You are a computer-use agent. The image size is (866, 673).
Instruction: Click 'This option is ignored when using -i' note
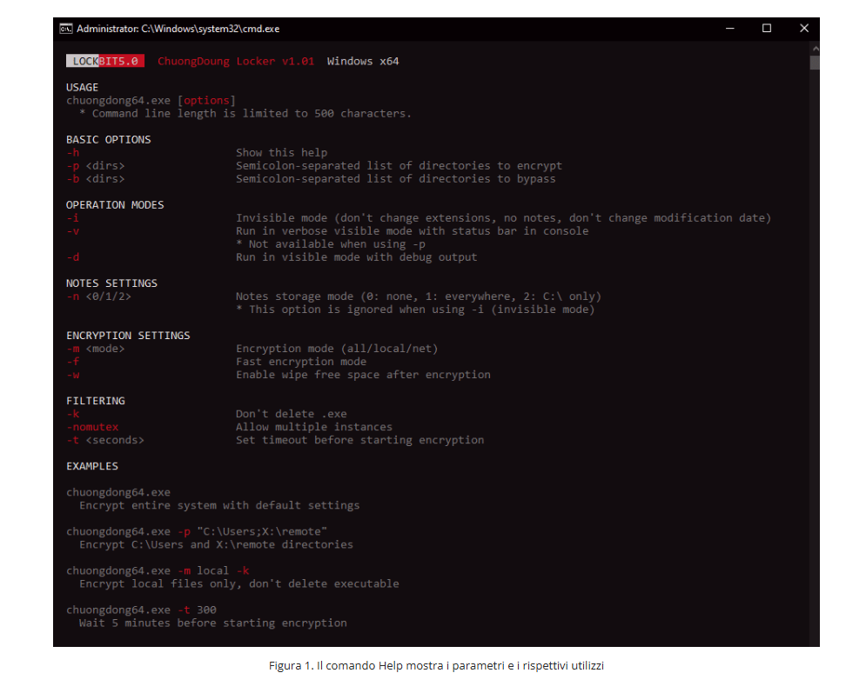[415, 310]
